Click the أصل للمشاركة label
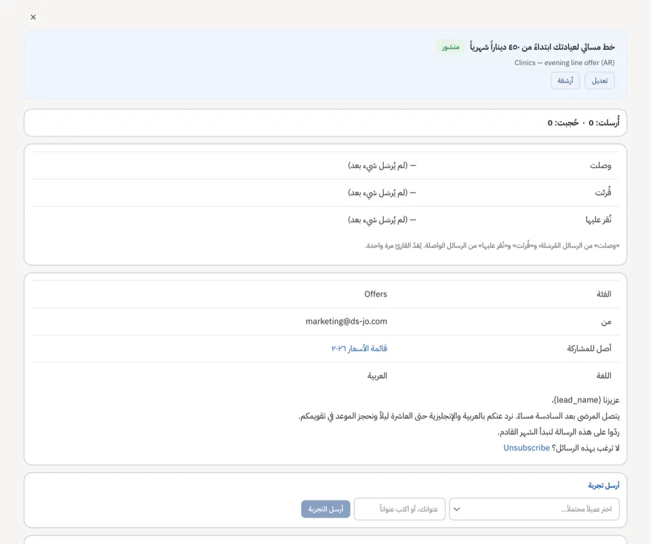 [589, 348]
